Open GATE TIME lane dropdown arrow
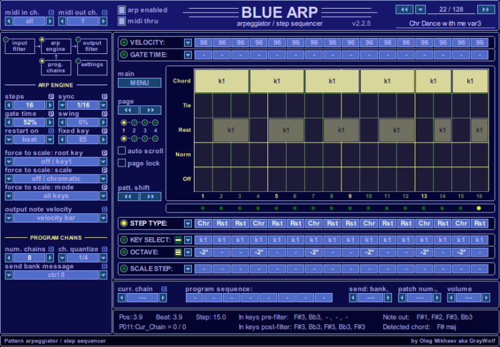Viewport: 500px width, 347px height. pyautogui.click(x=188, y=55)
